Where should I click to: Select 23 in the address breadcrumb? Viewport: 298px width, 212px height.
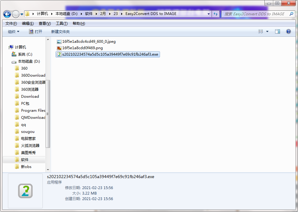116,14
